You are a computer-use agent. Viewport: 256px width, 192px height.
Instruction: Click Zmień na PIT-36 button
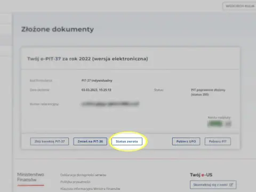tap(90, 141)
